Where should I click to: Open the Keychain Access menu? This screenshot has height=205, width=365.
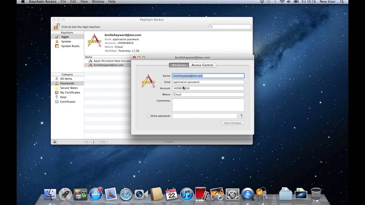point(42,2)
